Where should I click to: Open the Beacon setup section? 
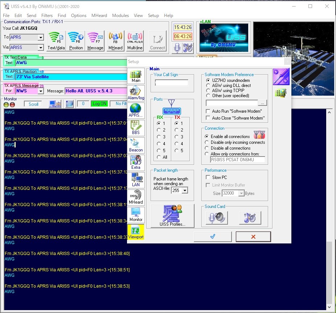(136, 145)
